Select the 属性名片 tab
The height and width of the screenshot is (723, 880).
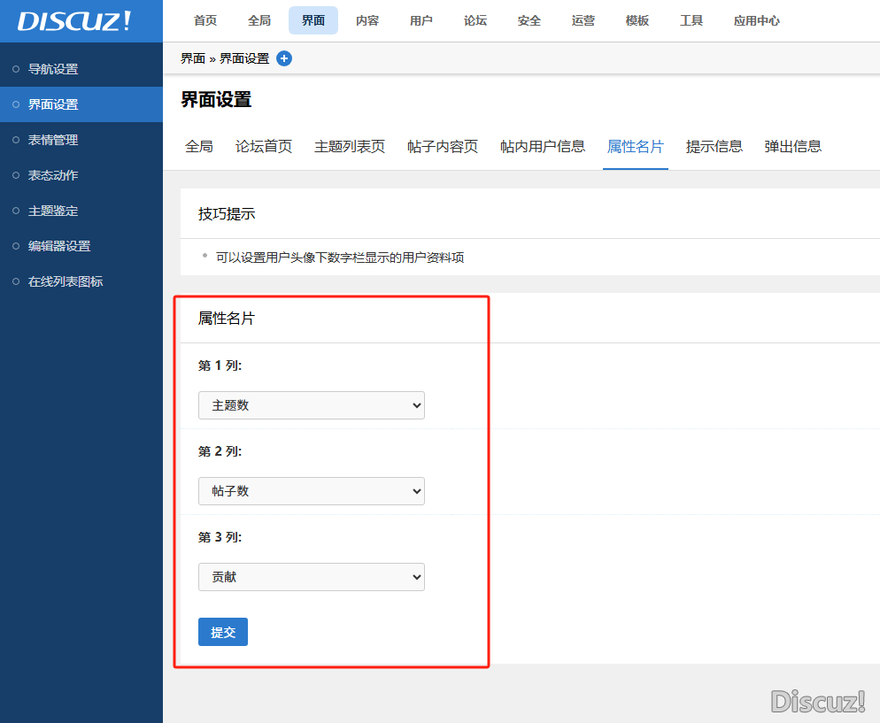click(x=635, y=148)
